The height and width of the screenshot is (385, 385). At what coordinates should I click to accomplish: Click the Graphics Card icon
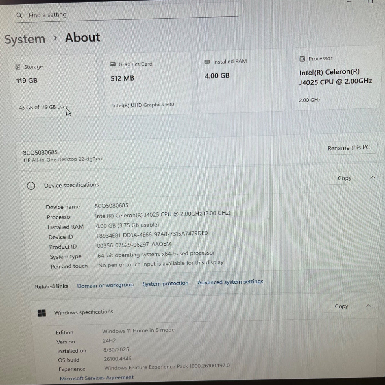pos(112,64)
